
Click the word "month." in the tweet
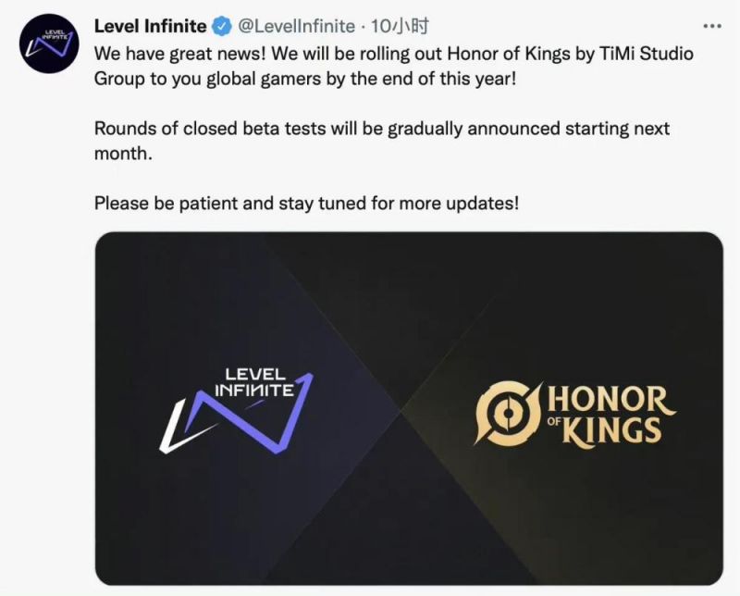tap(121, 153)
